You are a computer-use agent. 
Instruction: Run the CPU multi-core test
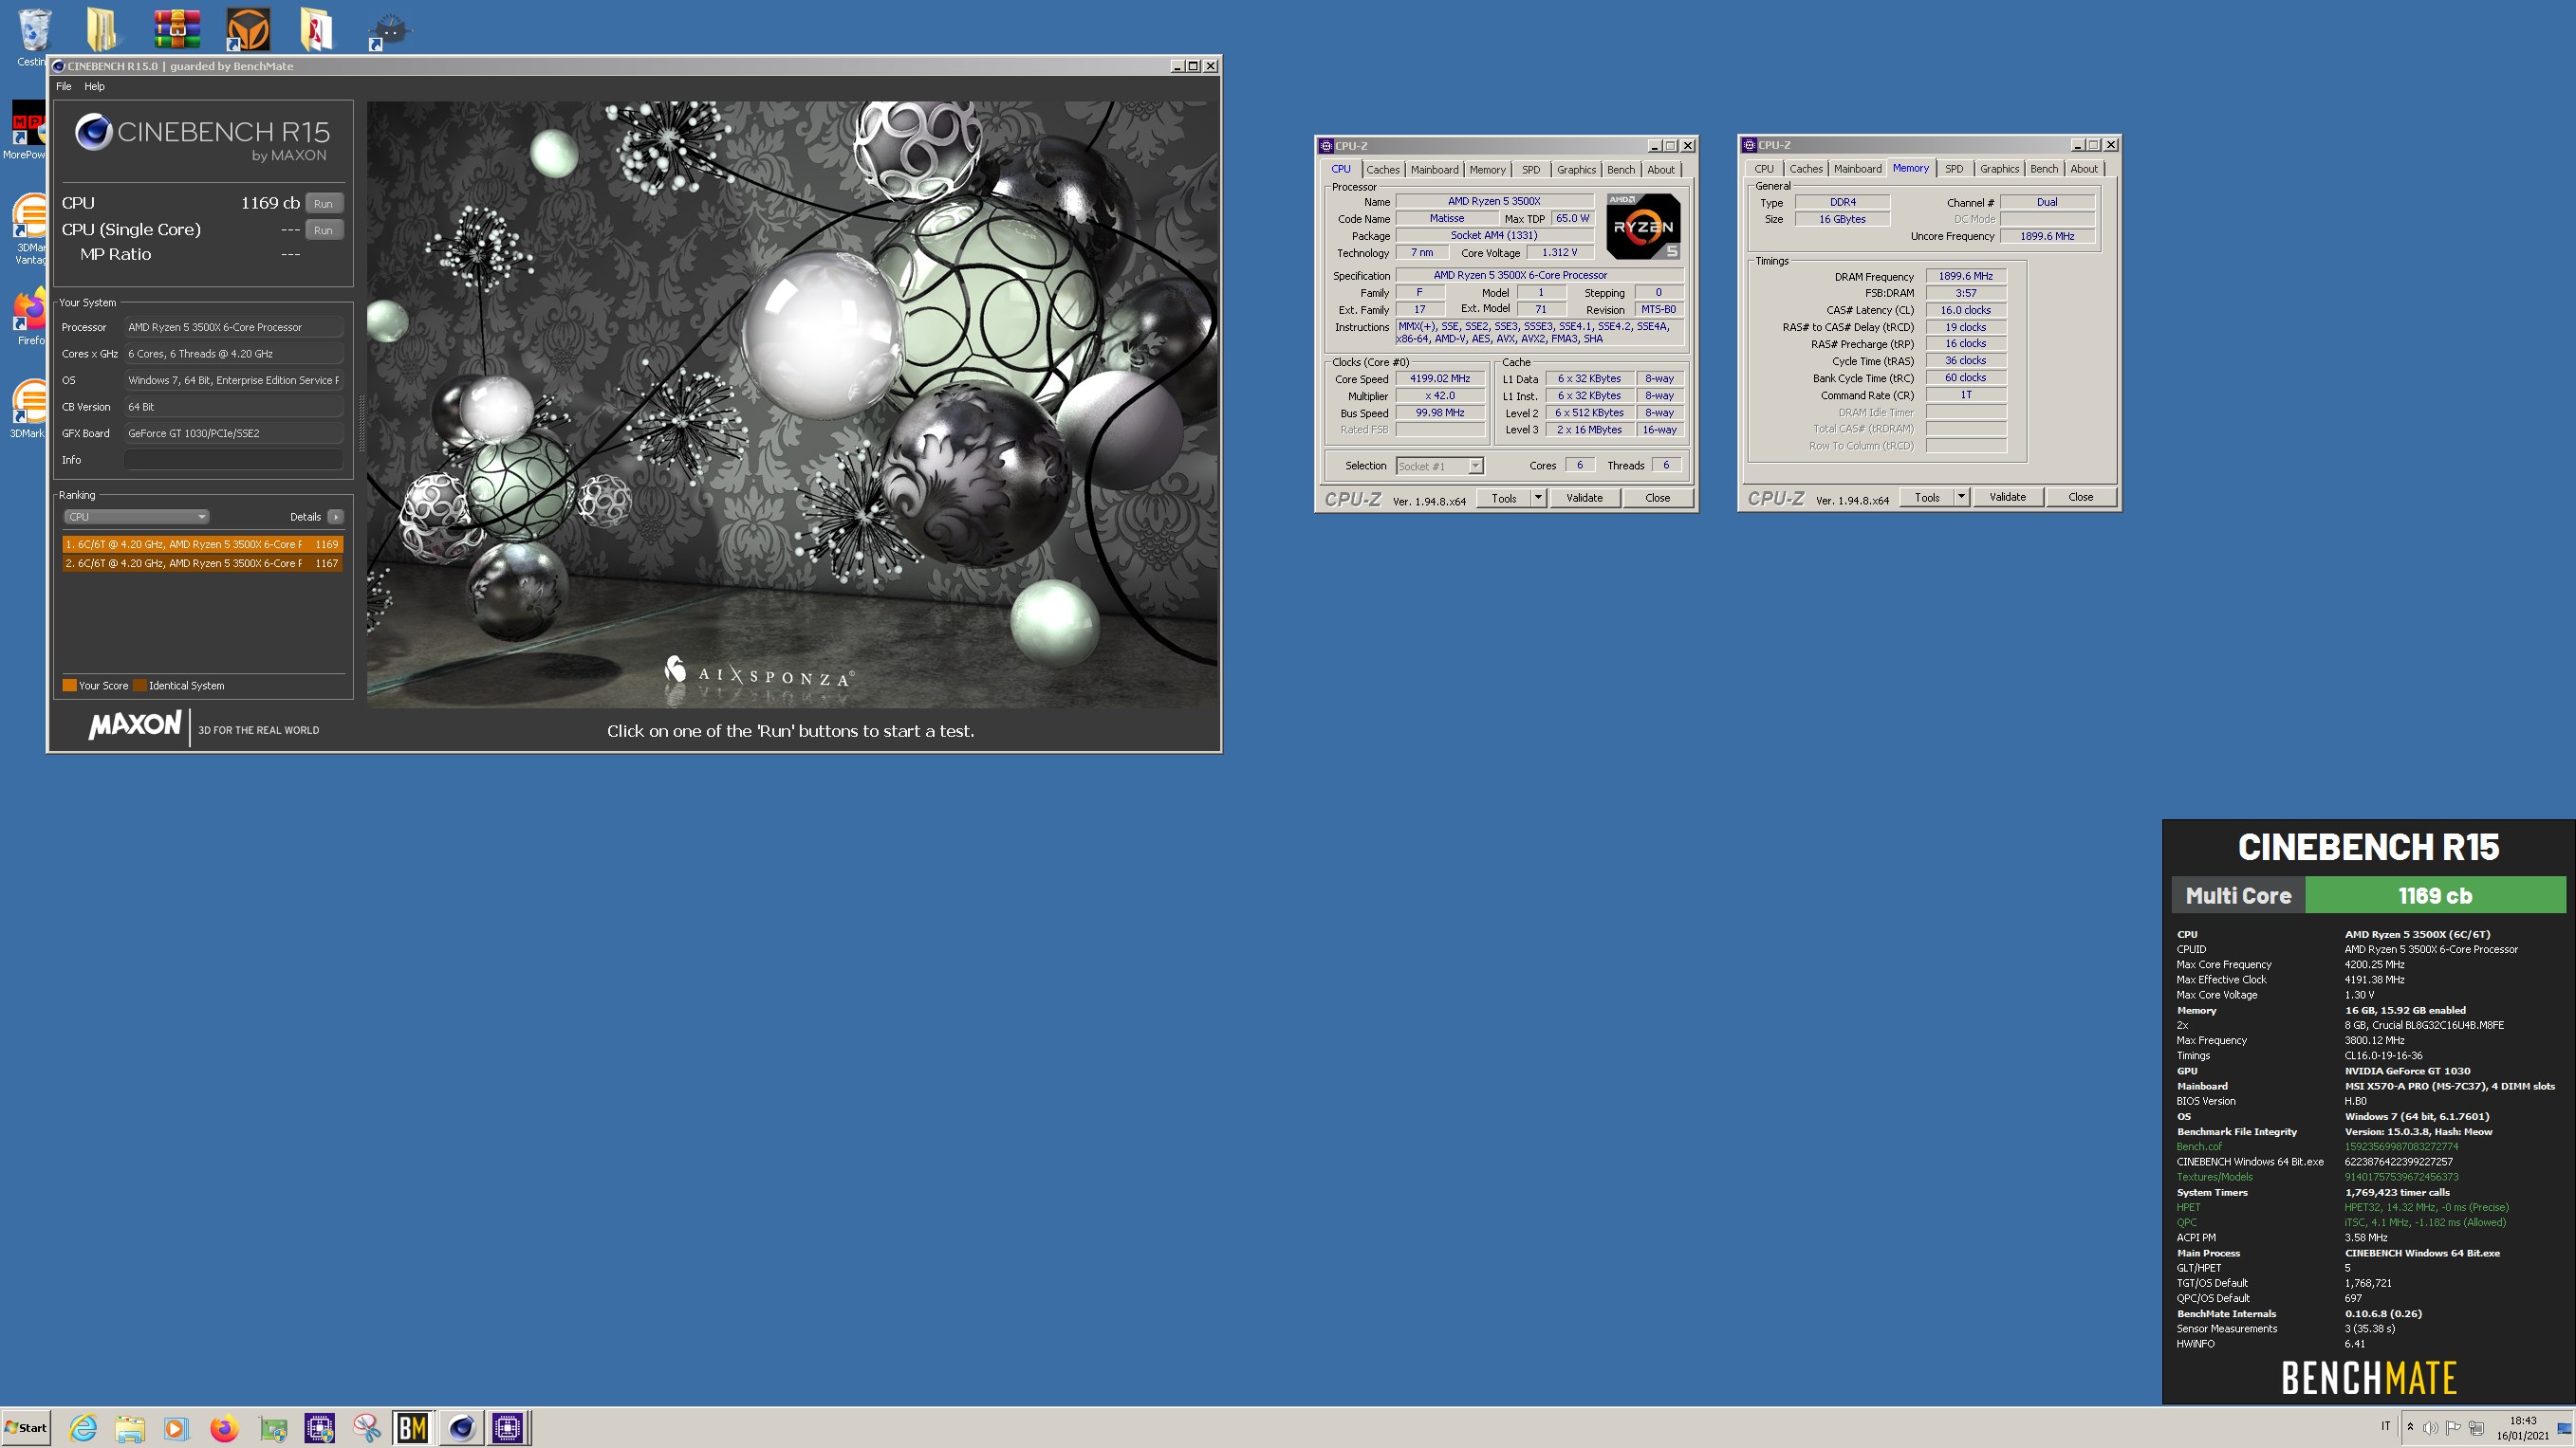click(323, 203)
